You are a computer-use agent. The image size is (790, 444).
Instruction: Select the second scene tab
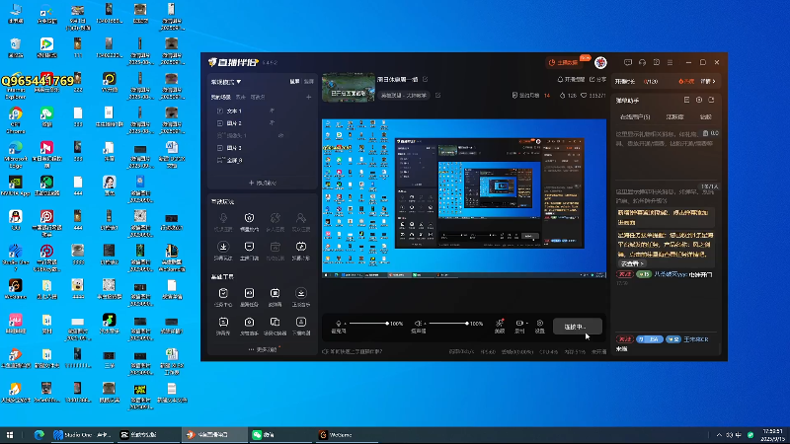coord(241,97)
